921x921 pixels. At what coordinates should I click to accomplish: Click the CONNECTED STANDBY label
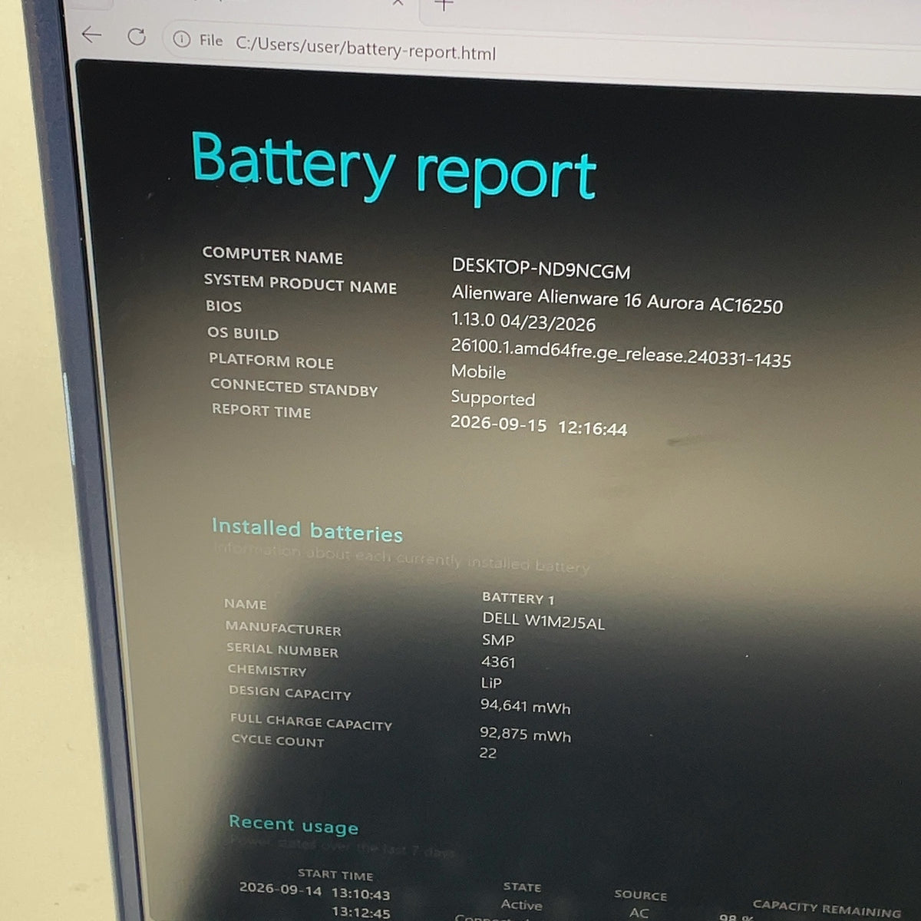pos(294,388)
